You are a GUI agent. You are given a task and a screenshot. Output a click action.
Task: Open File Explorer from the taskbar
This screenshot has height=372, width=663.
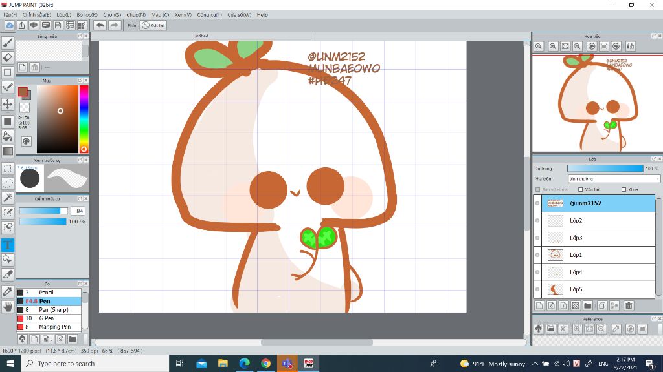click(223, 363)
